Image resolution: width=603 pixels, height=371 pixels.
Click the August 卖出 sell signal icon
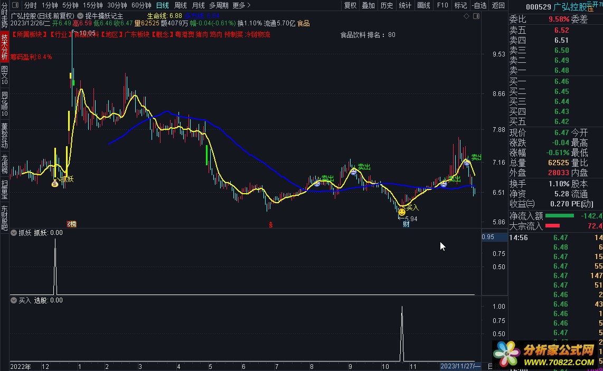pos(316,183)
